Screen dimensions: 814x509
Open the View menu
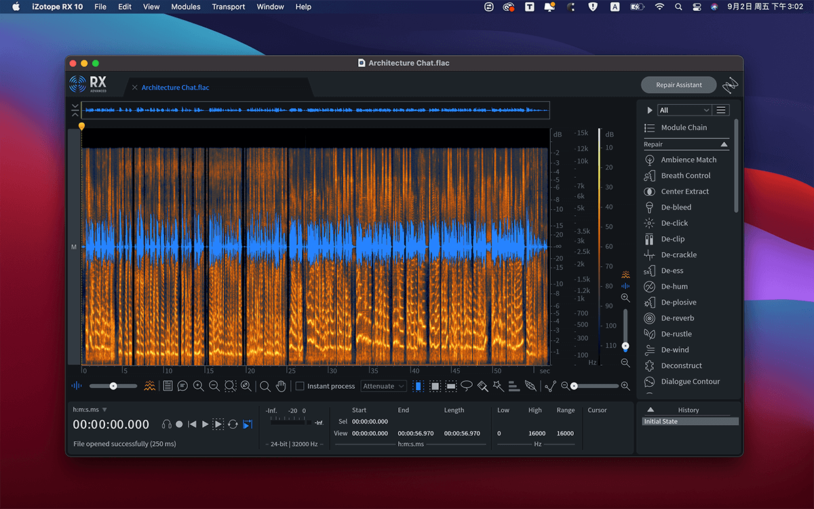point(151,7)
